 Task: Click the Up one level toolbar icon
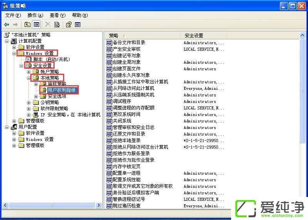[27, 25]
